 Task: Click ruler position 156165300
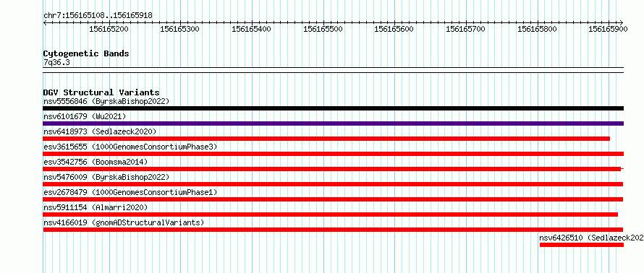[x=180, y=29]
